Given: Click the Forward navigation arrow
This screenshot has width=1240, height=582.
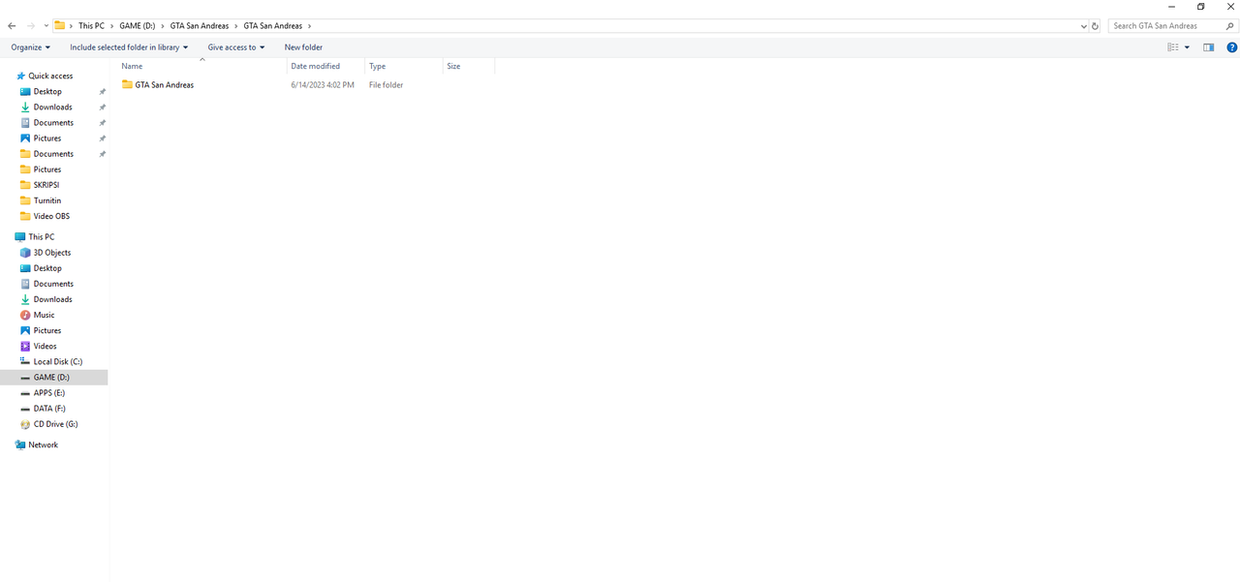Looking at the screenshot, I should point(31,26).
